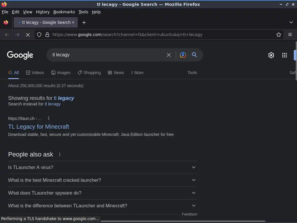Screen dimensions: 297x223
Task: Go to Google home via logo
Action: (20, 55)
